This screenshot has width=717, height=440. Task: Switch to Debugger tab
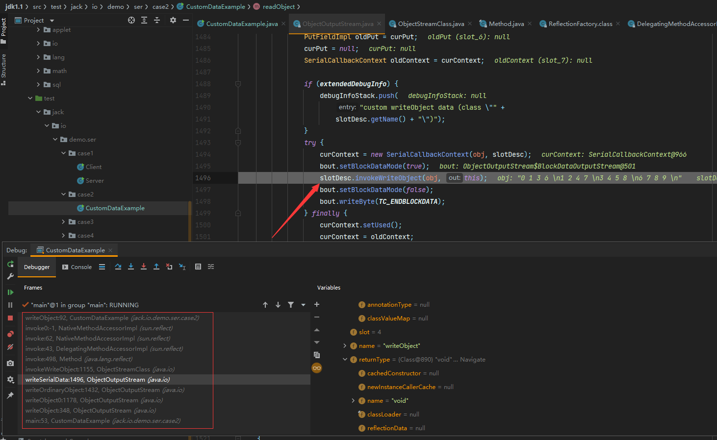pos(37,267)
